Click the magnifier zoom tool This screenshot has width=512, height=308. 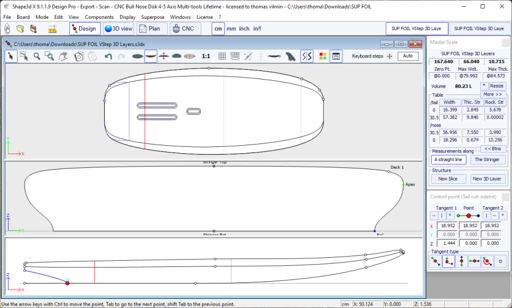[x=37, y=56]
